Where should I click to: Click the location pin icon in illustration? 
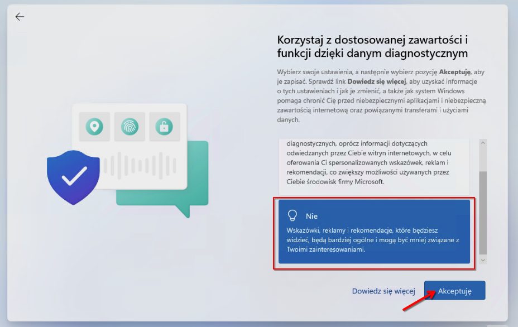[x=94, y=127]
